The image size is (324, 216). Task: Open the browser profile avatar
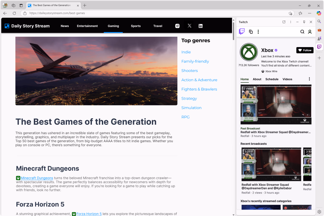pos(5,5)
